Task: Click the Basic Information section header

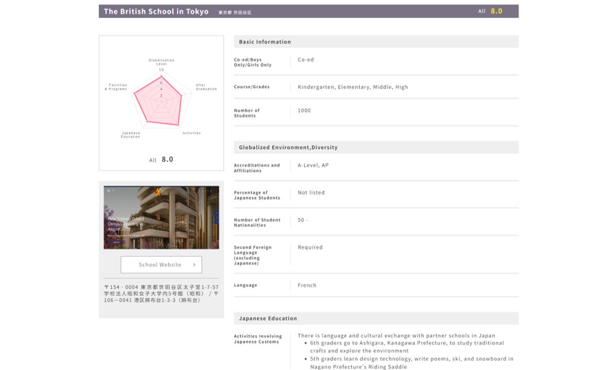Action: tap(376, 42)
